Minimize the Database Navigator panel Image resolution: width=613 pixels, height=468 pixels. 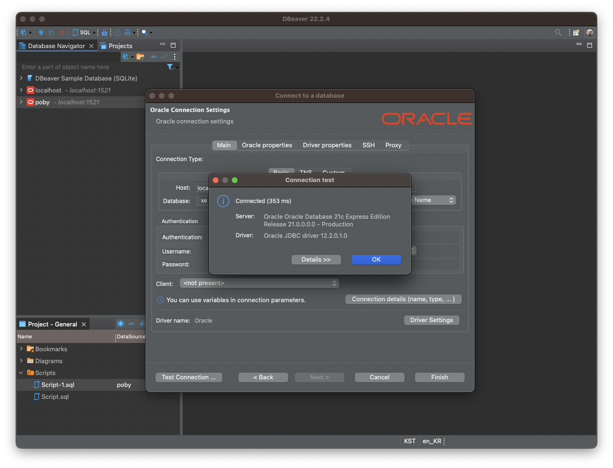point(163,44)
